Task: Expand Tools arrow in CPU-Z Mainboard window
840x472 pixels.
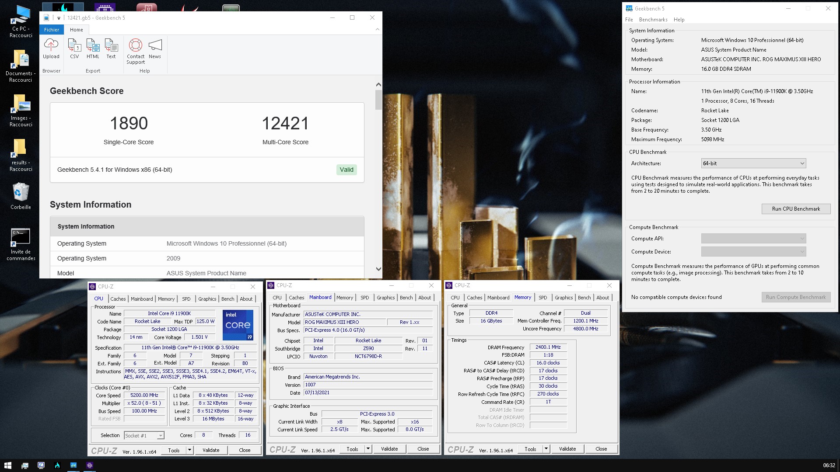Action: pyautogui.click(x=368, y=449)
